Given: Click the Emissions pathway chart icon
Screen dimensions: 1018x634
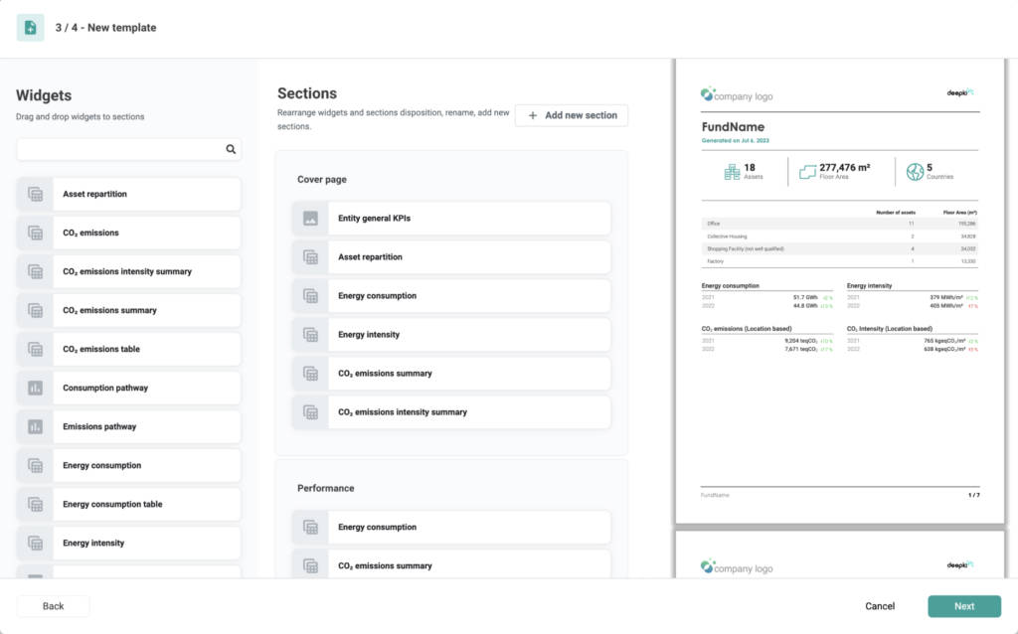Looking at the screenshot, I should tap(35, 427).
